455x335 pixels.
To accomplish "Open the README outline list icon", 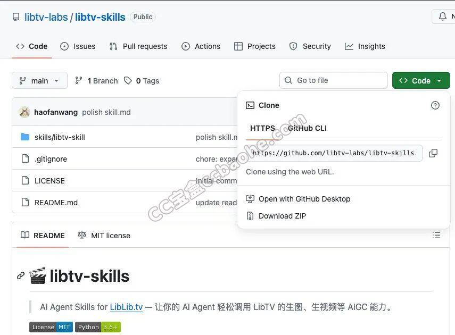I will coord(436,235).
